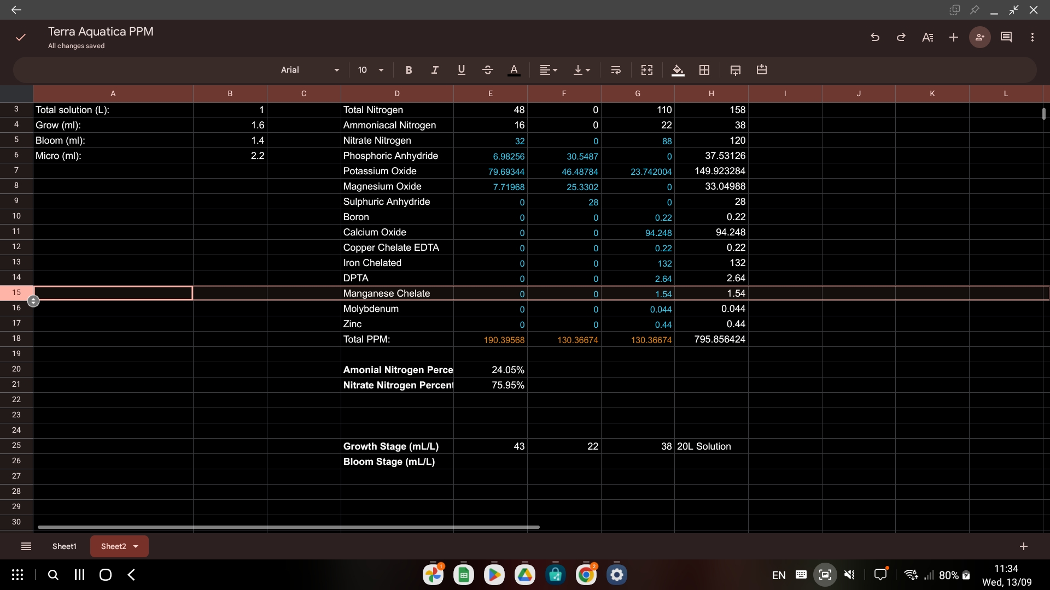Add a new sheet with plus button
The image size is (1050, 590).
click(x=1023, y=546)
